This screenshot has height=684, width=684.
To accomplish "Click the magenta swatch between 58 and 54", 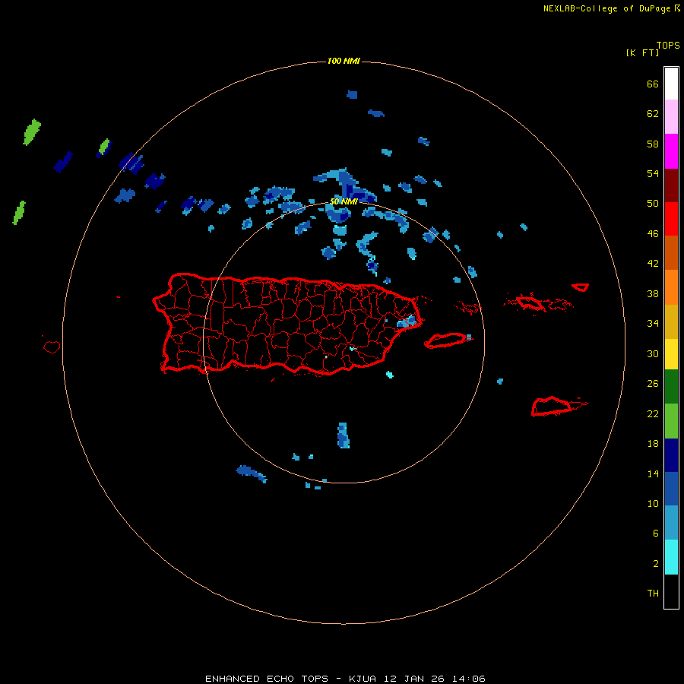I will coord(671,151).
